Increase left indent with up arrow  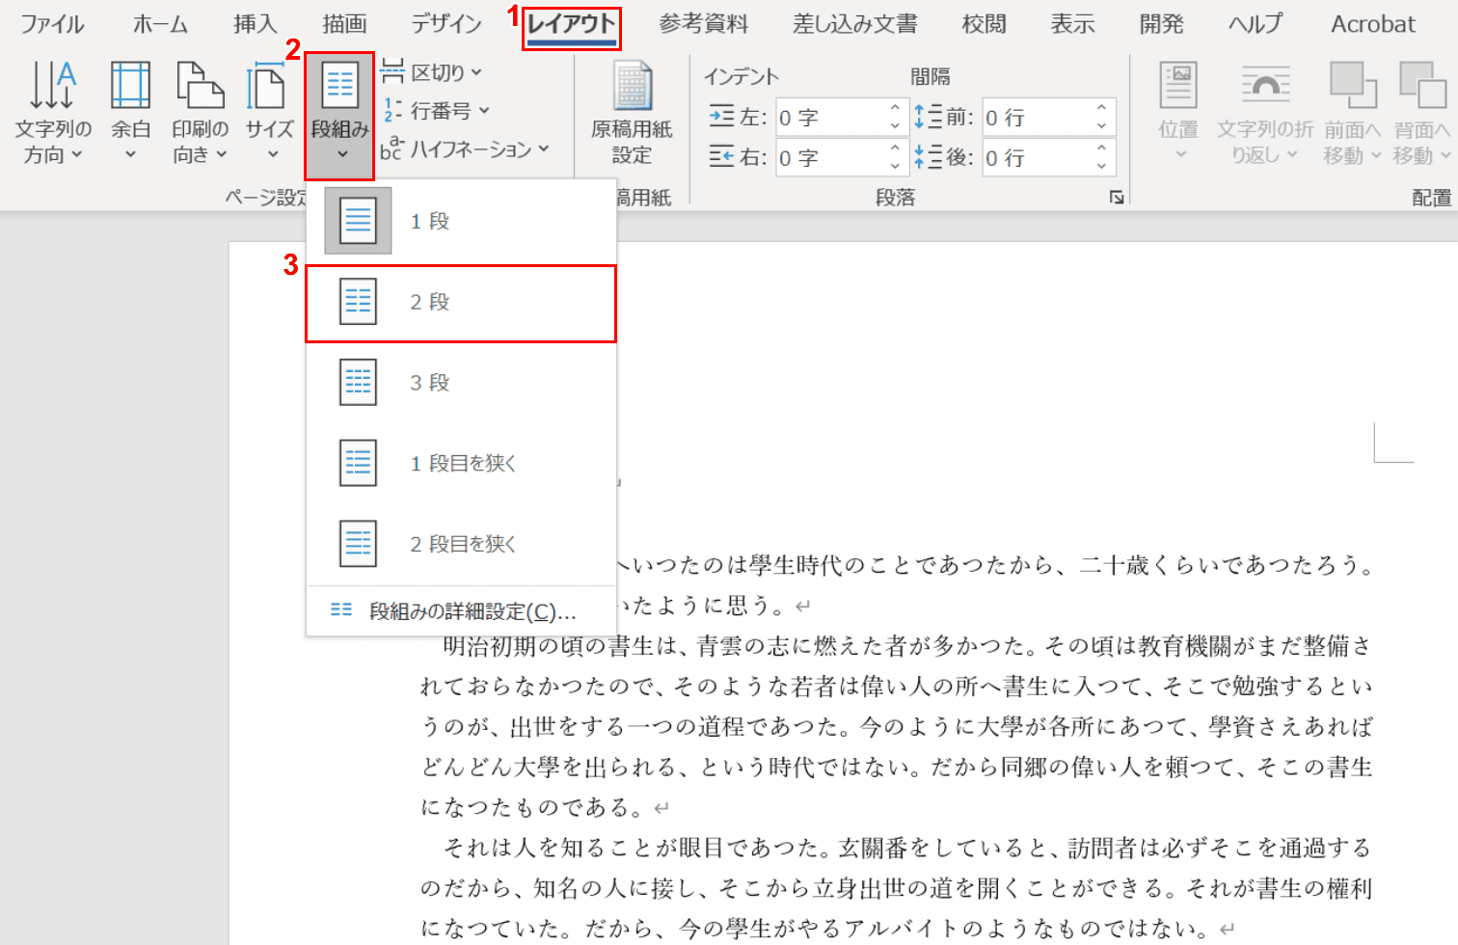(x=896, y=109)
